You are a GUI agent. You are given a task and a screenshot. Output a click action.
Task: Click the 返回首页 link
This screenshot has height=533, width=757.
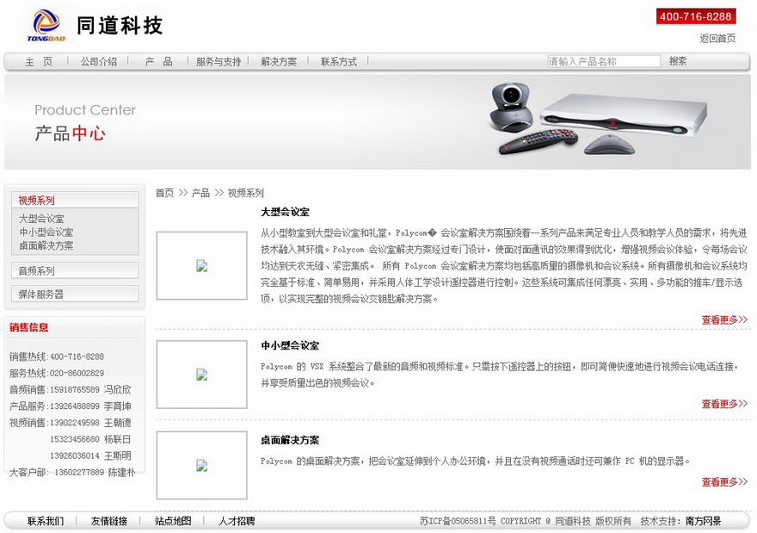[x=717, y=38]
